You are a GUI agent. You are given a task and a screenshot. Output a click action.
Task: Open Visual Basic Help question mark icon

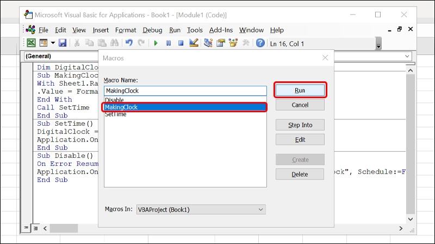tap(260, 43)
